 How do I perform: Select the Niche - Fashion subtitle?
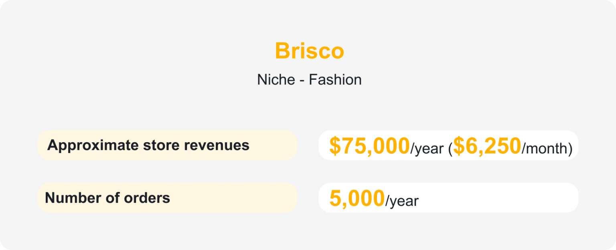pos(309,80)
